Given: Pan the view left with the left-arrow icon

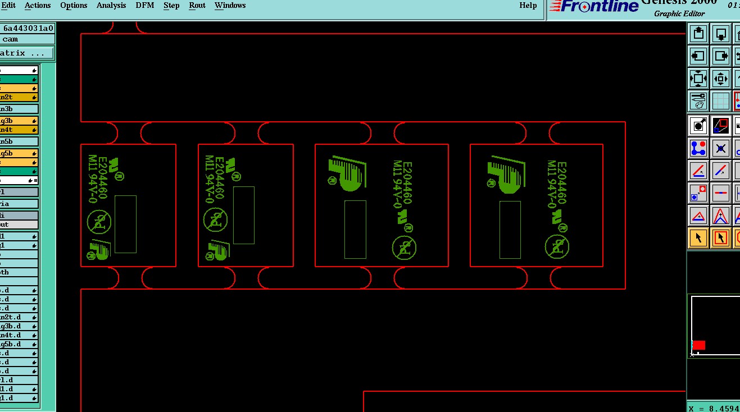Looking at the screenshot, I should [x=698, y=56].
